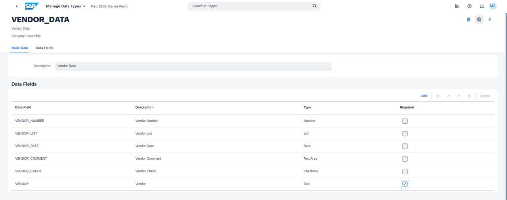
Task: Select the Basic Data tab
Action: [x=20, y=48]
